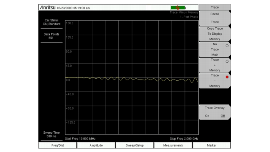This screenshot has width=270, height=152.
Task: Open the Measurements menu
Action: 173,145
